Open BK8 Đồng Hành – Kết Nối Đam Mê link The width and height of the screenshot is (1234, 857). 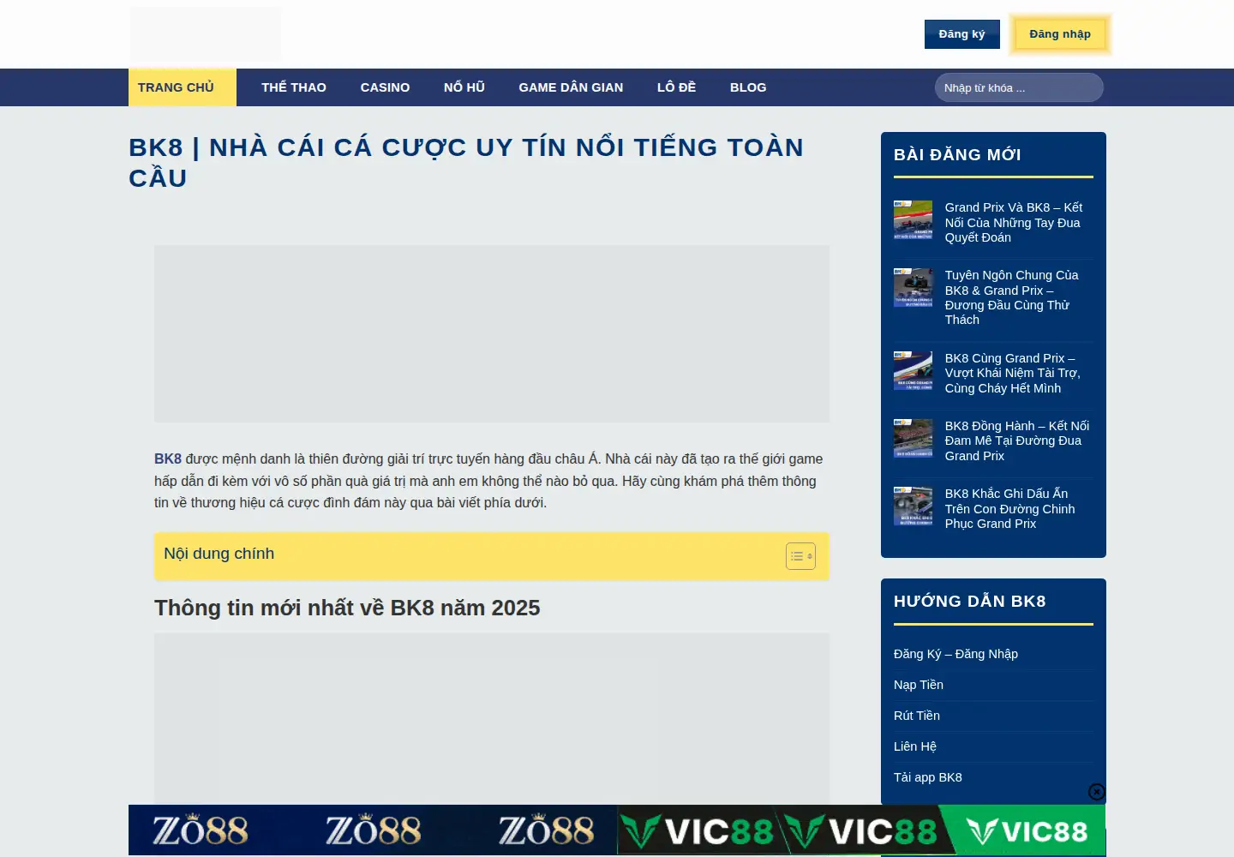[x=1017, y=440]
